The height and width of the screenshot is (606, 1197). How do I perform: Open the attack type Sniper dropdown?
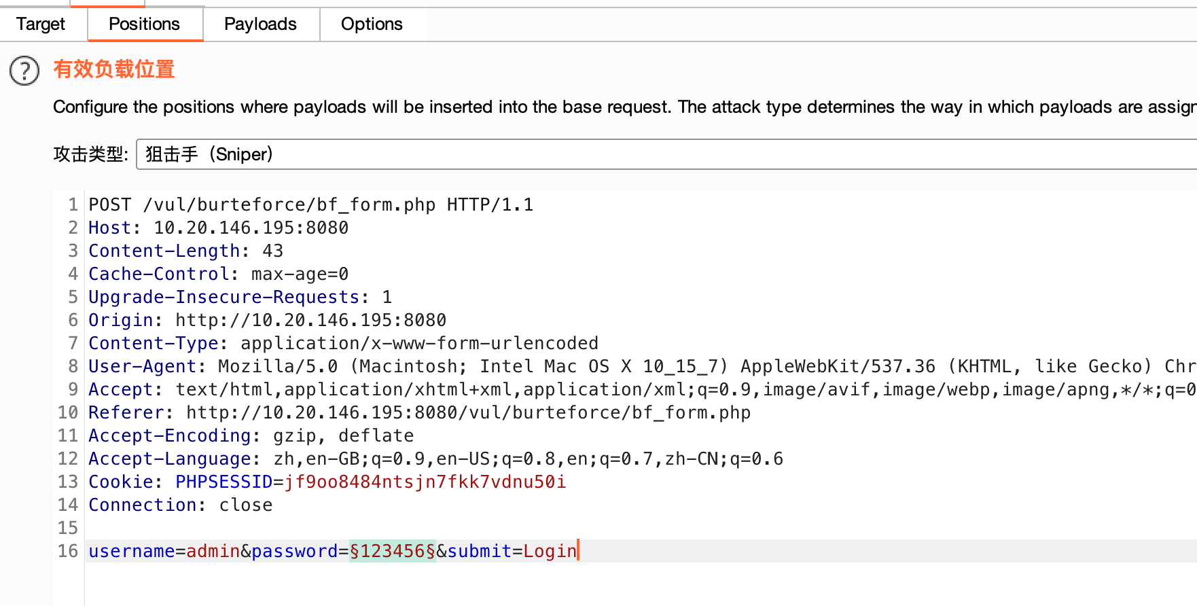[x=666, y=154]
